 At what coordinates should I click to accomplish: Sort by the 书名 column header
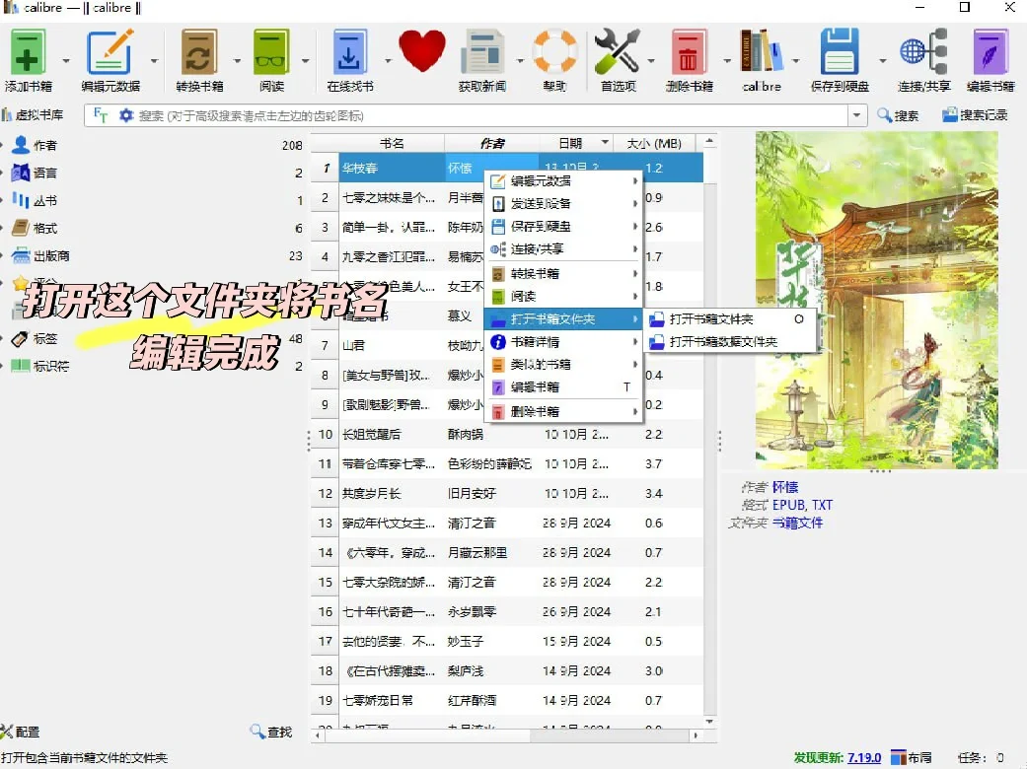[392, 143]
